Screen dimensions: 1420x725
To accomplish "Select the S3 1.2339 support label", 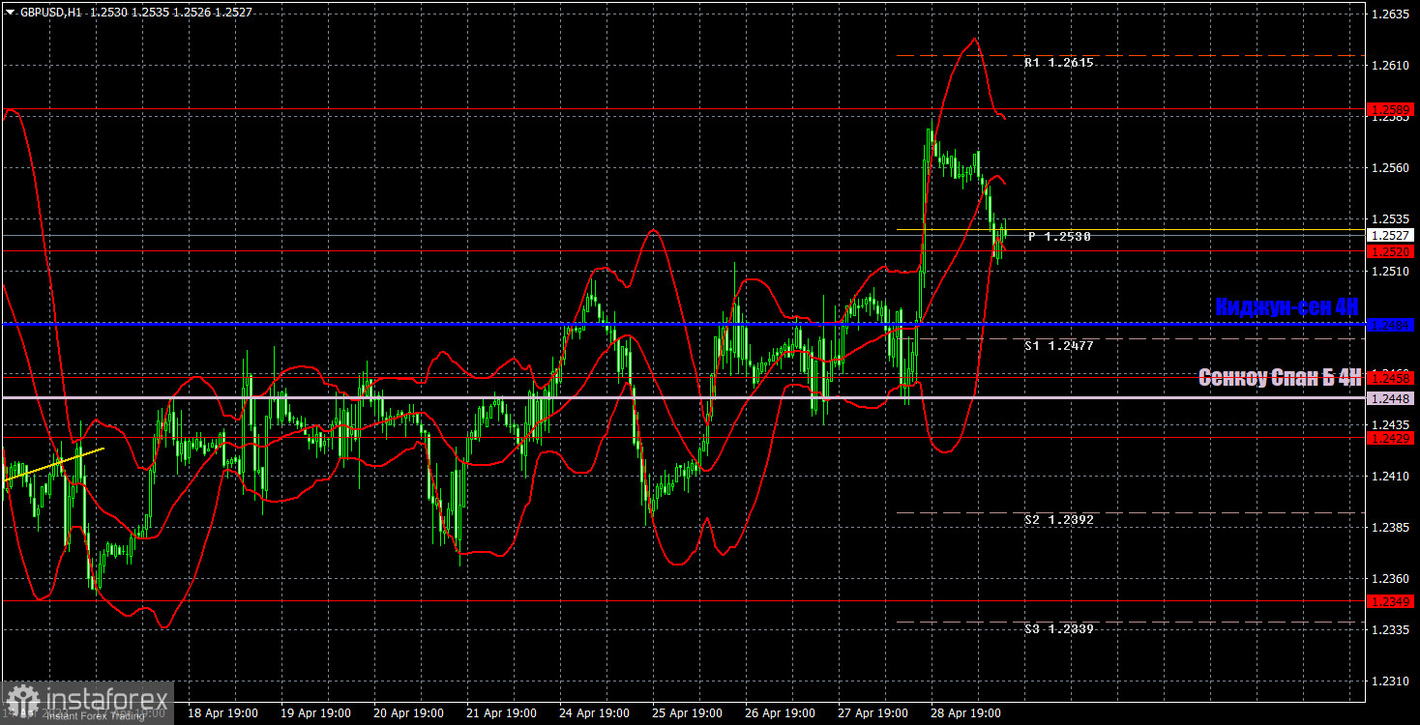I will (x=1059, y=628).
